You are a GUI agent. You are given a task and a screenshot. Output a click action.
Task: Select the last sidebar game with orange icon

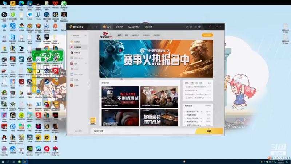[78, 85]
